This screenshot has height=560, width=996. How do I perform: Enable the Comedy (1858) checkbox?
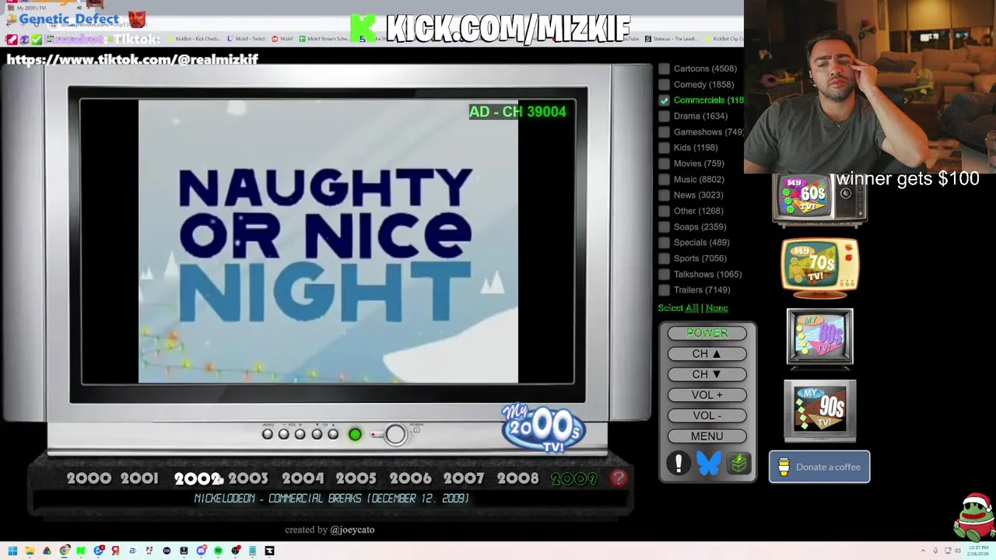[x=664, y=84]
